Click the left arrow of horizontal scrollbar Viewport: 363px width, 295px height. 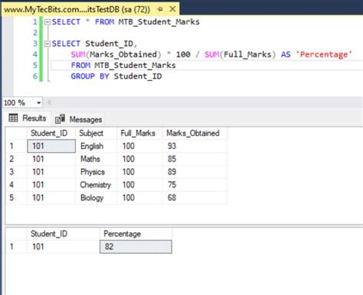pos(49,102)
